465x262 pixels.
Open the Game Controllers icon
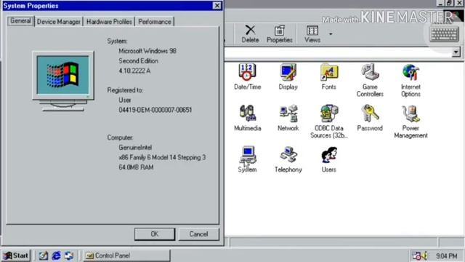(x=370, y=80)
